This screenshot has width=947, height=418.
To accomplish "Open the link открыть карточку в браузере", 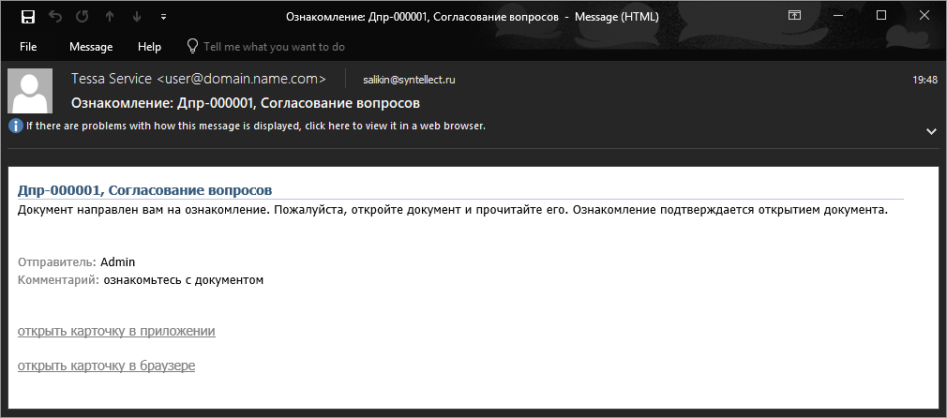I will 106,366.
